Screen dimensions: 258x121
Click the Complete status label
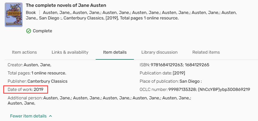tap(42, 31)
